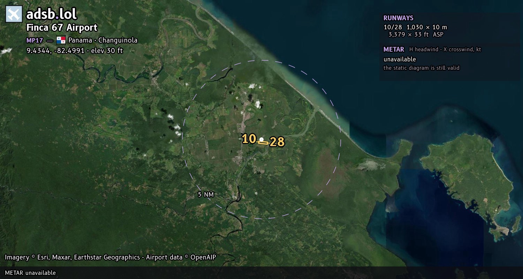Click the adsb.lol site title
This screenshot has width=523, height=279.
tap(52, 14)
